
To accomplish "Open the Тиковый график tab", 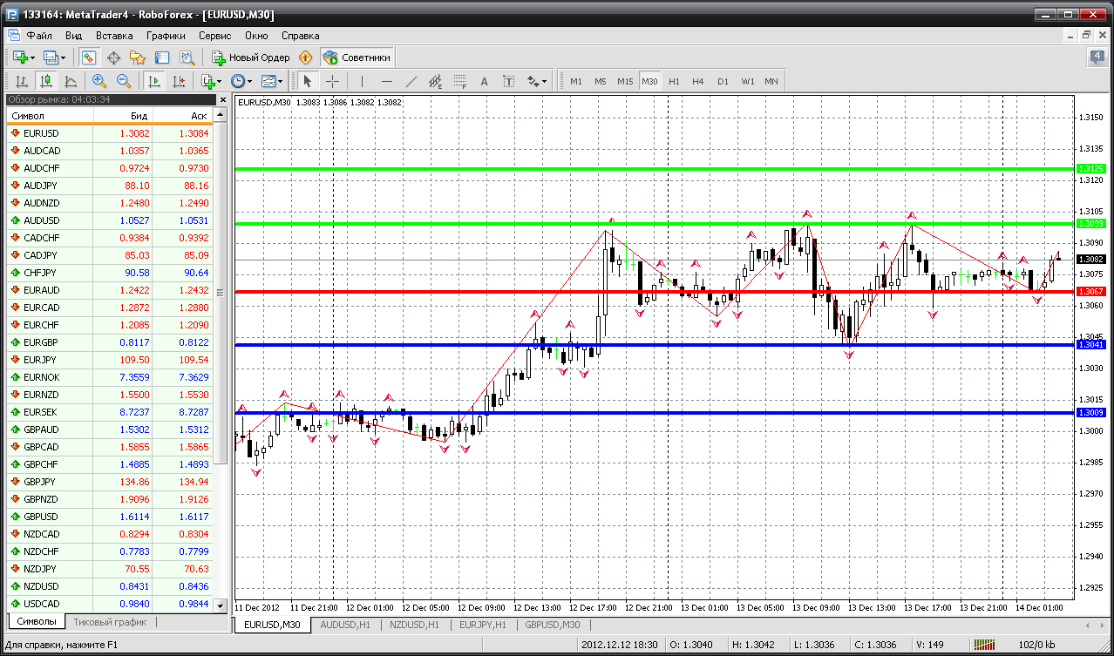I will coord(110,622).
